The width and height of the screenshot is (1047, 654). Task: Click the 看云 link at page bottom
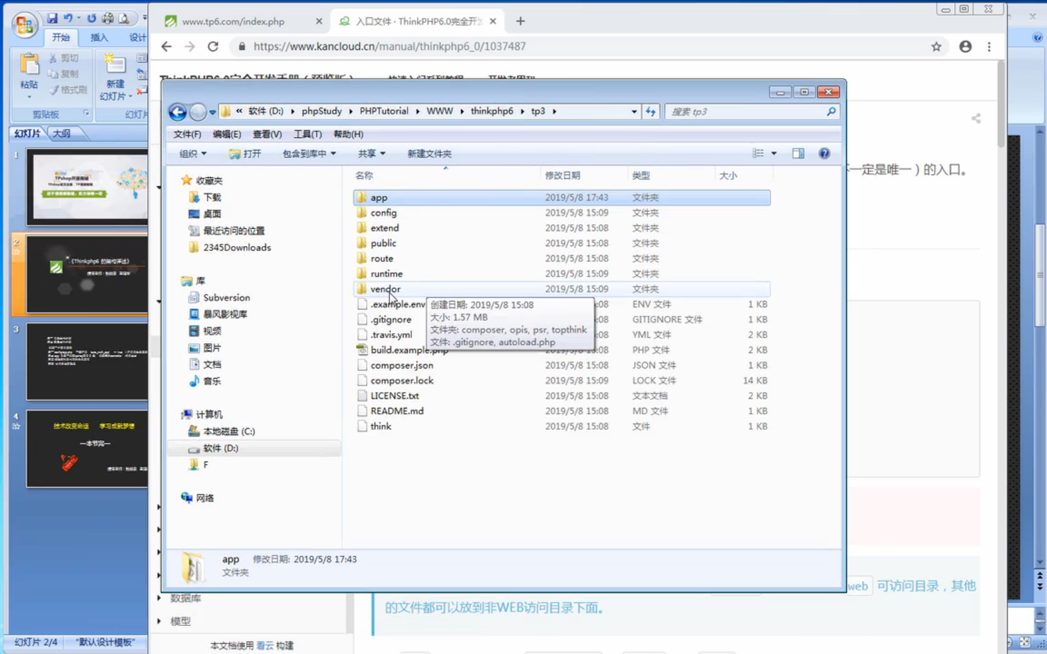265,645
